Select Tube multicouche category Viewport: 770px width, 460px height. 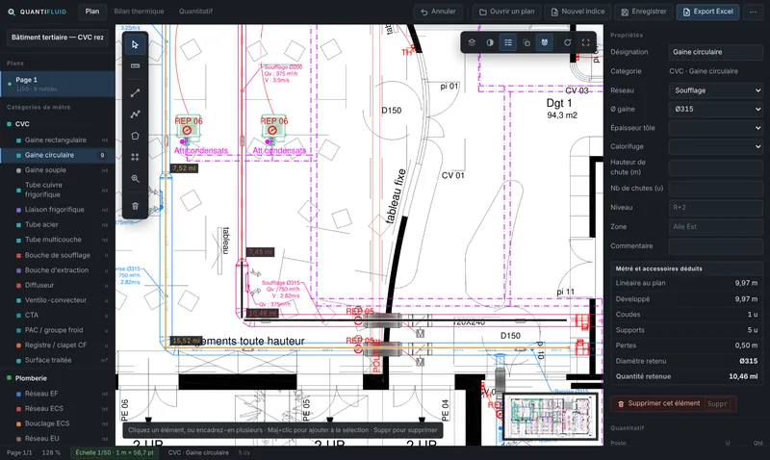pyautogui.click(x=58, y=240)
